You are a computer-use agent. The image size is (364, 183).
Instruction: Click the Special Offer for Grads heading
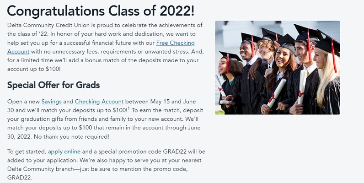tap(54, 85)
